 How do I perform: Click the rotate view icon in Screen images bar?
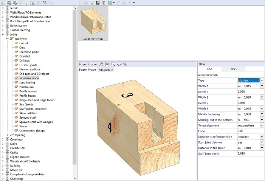pos(125,64)
